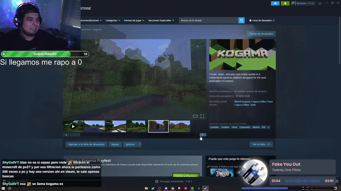Click the taskbar search icon
Screen dimensions: 341x191
point(10,188)
